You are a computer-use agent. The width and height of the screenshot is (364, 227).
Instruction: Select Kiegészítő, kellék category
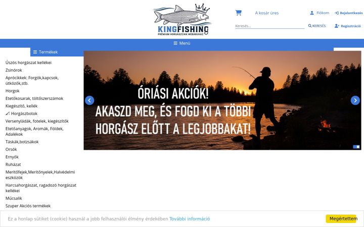tap(21, 106)
